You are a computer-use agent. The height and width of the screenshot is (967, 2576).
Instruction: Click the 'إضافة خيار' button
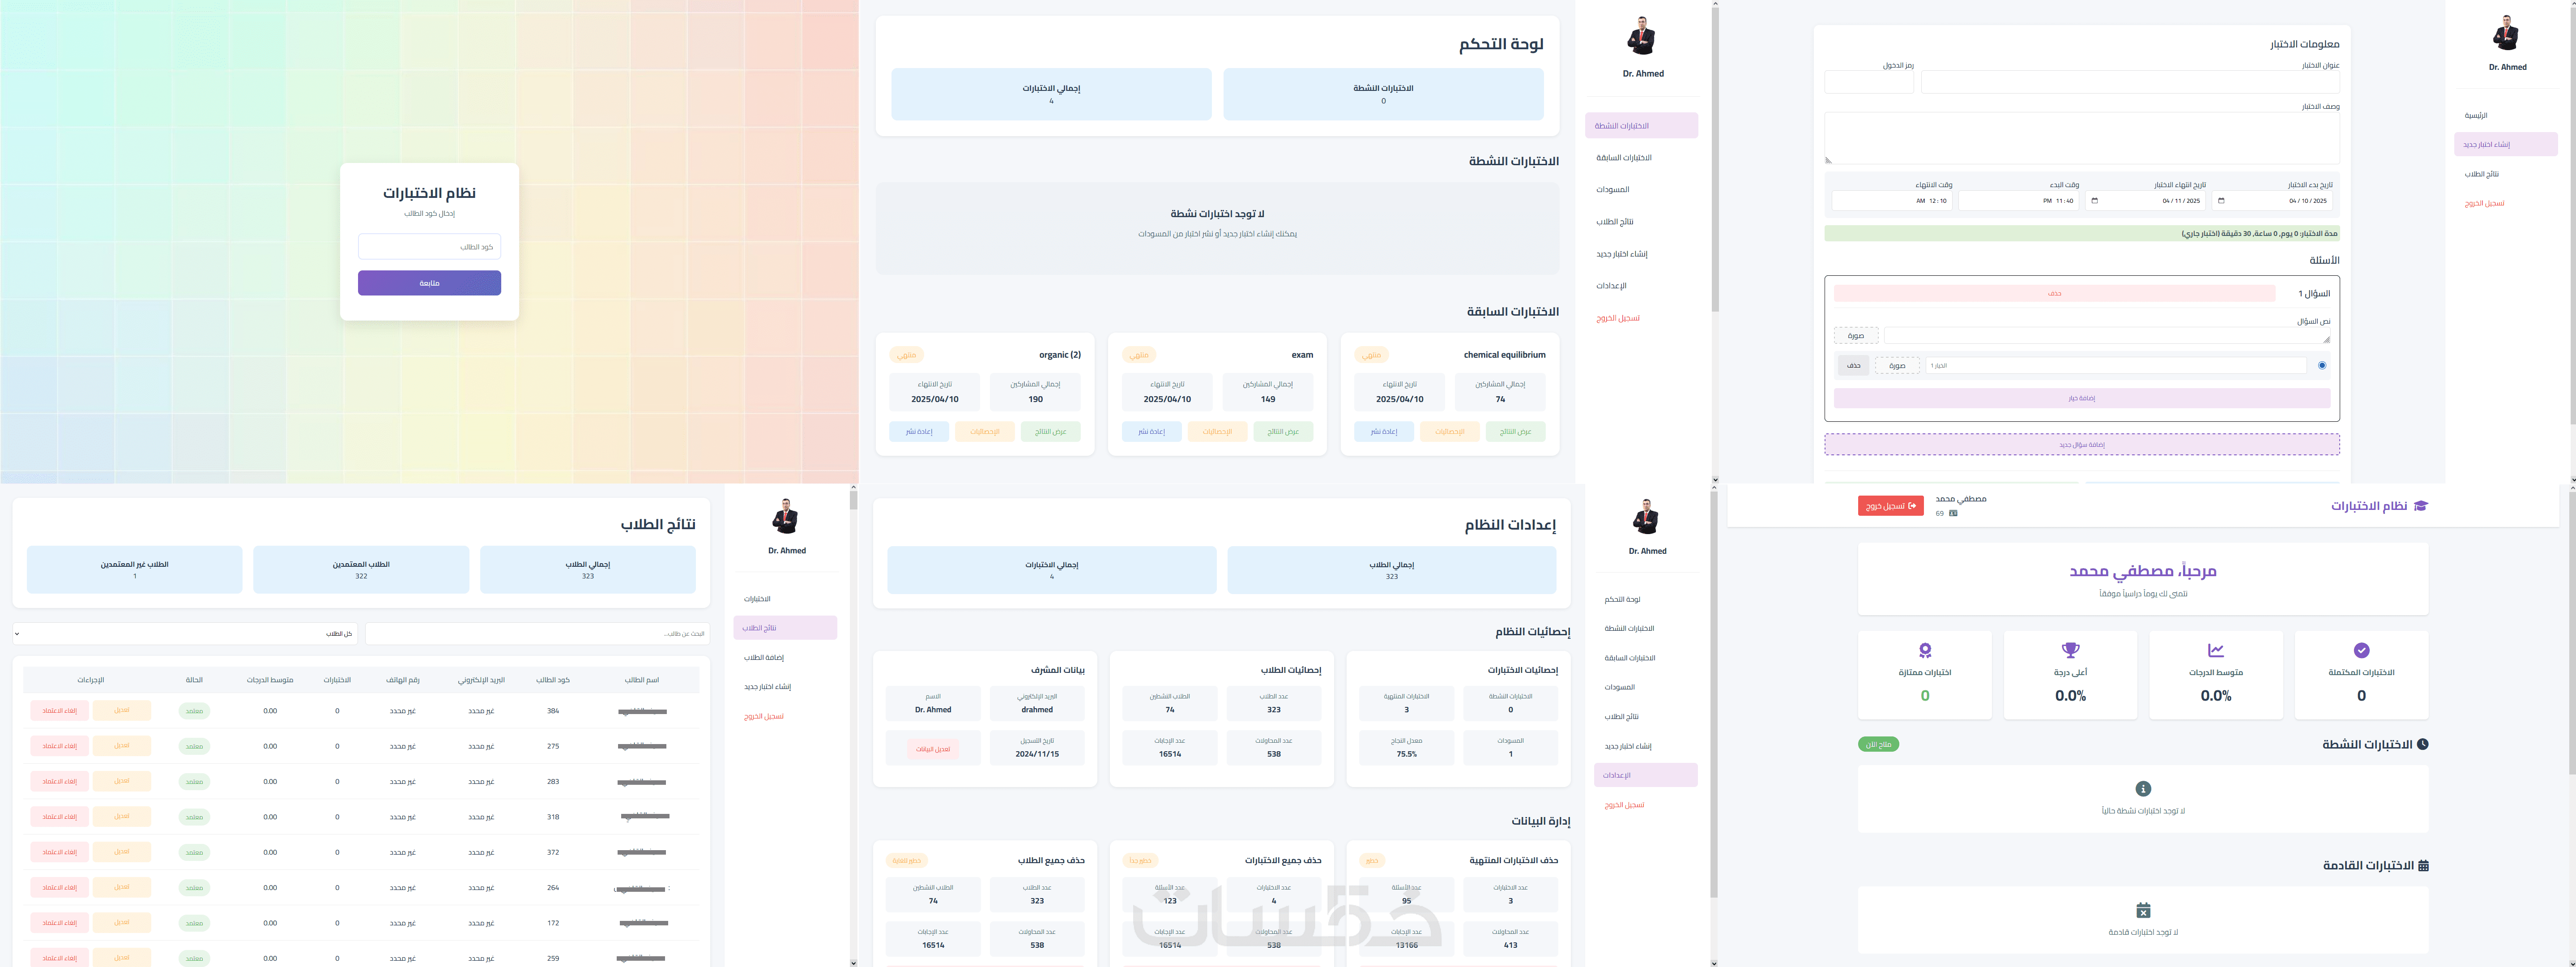click(x=2082, y=398)
